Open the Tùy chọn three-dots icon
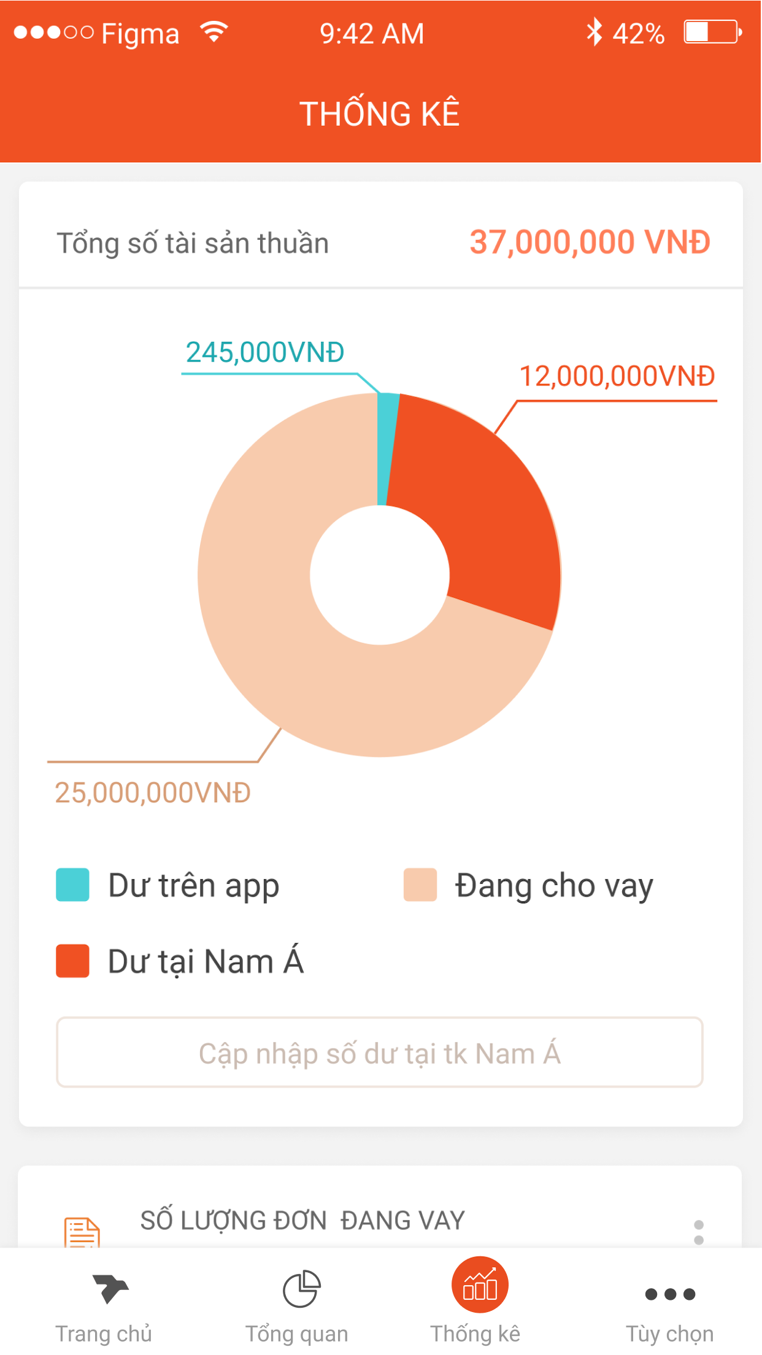 pos(670,1294)
